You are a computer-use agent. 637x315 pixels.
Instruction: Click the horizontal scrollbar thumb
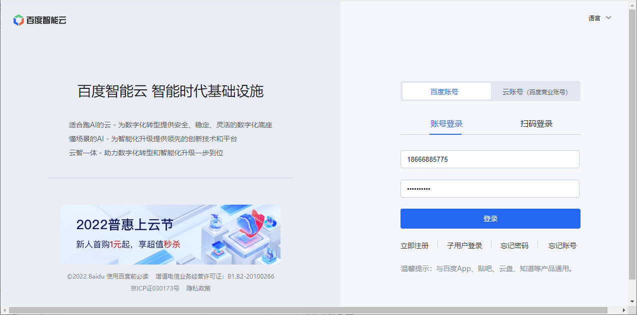[308, 311]
